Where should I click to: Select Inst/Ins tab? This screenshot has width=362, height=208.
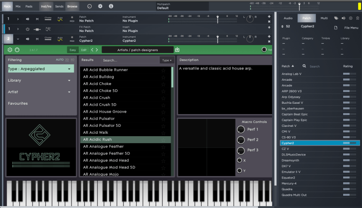coord(46,6)
